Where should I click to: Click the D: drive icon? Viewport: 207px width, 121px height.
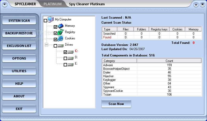pyautogui.click(x=70, y=58)
